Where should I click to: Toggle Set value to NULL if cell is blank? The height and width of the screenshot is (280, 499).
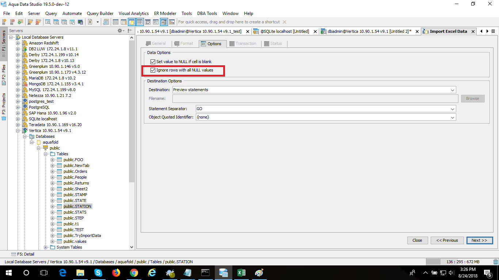(x=153, y=62)
